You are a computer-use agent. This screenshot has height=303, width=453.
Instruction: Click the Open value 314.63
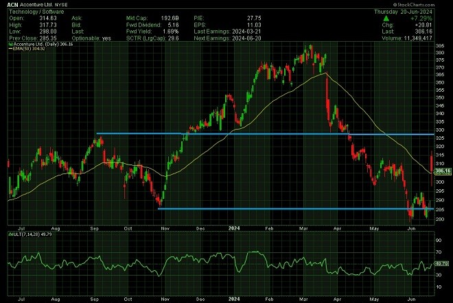pyautogui.click(x=48, y=19)
